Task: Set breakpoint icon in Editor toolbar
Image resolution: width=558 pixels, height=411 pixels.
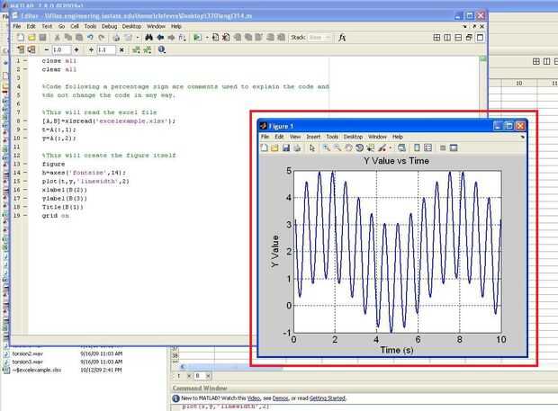Action: pos(215,38)
